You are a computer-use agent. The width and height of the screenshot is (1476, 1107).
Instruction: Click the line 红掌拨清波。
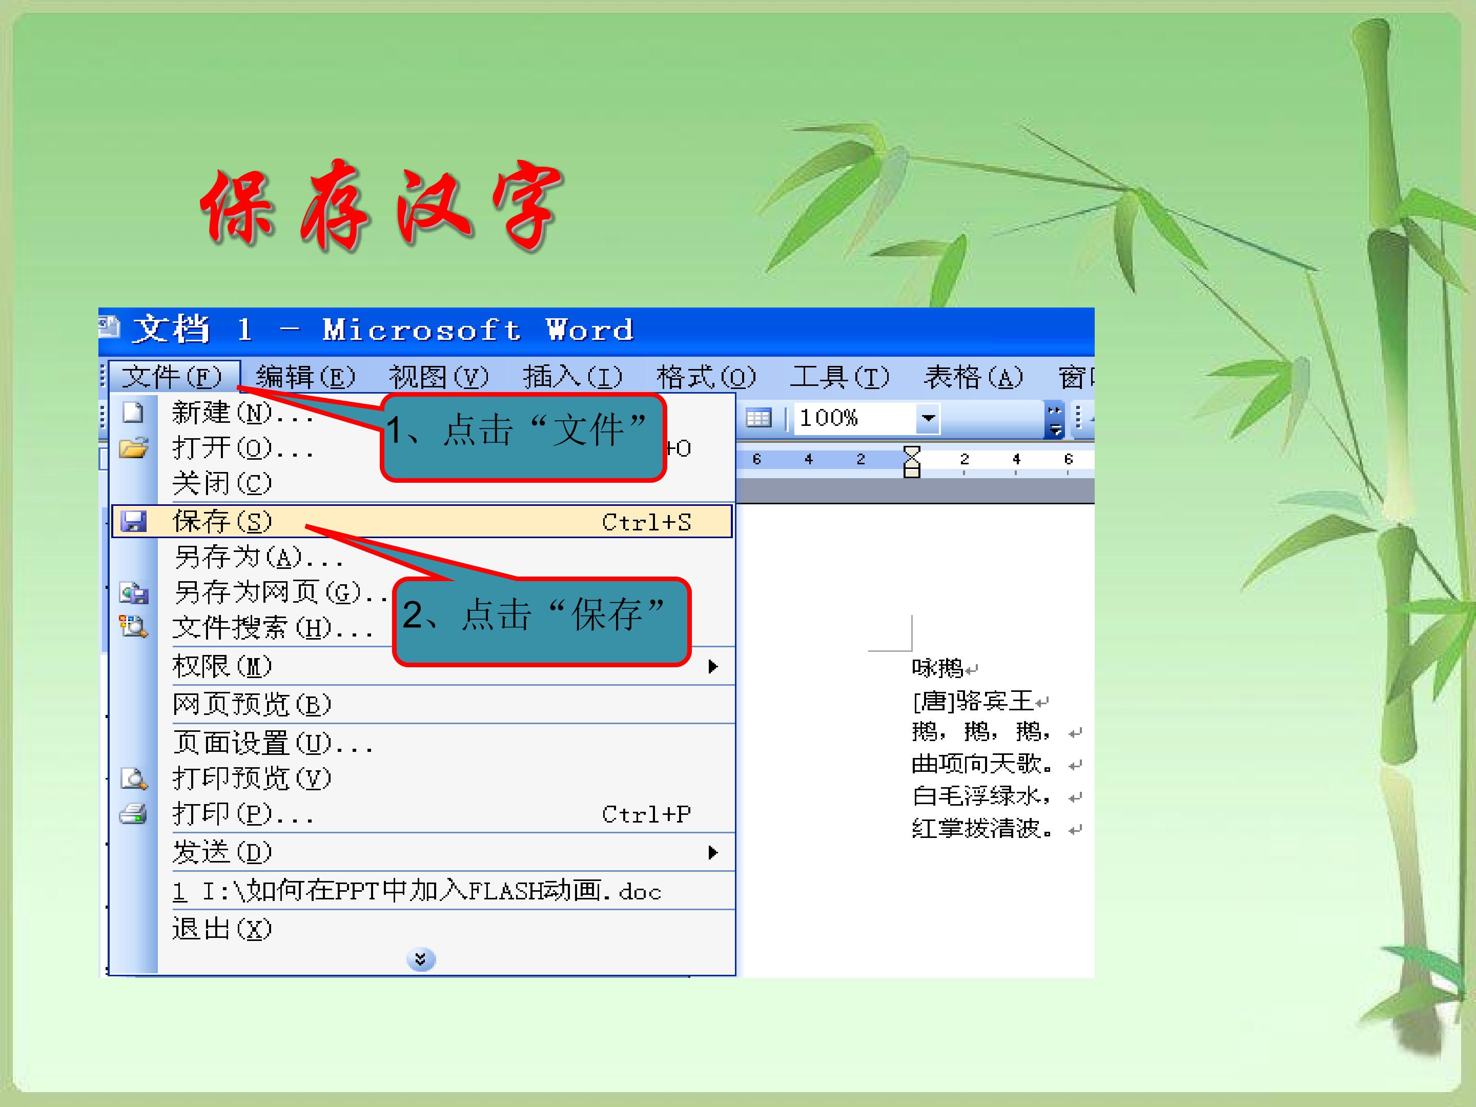coord(983,829)
